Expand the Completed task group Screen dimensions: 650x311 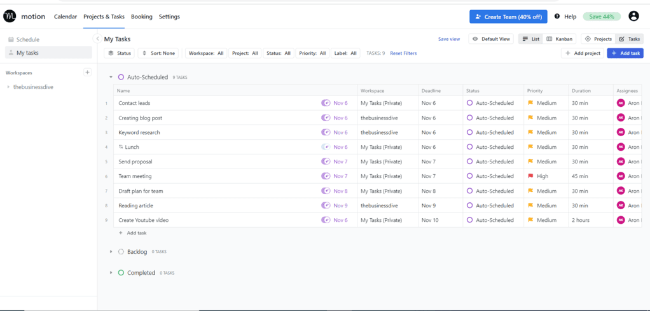coord(111,273)
